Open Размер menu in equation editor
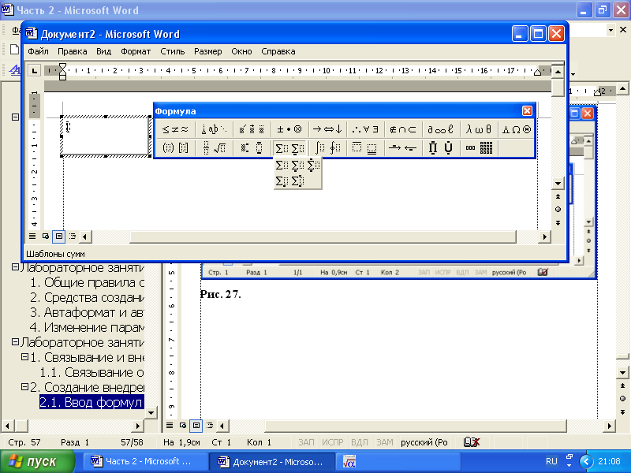Screen dimensions: 631x473 pos(207,51)
